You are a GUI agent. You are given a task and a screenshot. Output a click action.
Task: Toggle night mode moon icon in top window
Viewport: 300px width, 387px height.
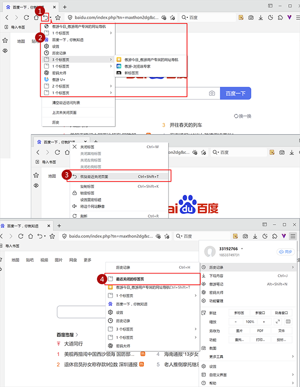point(270,17)
